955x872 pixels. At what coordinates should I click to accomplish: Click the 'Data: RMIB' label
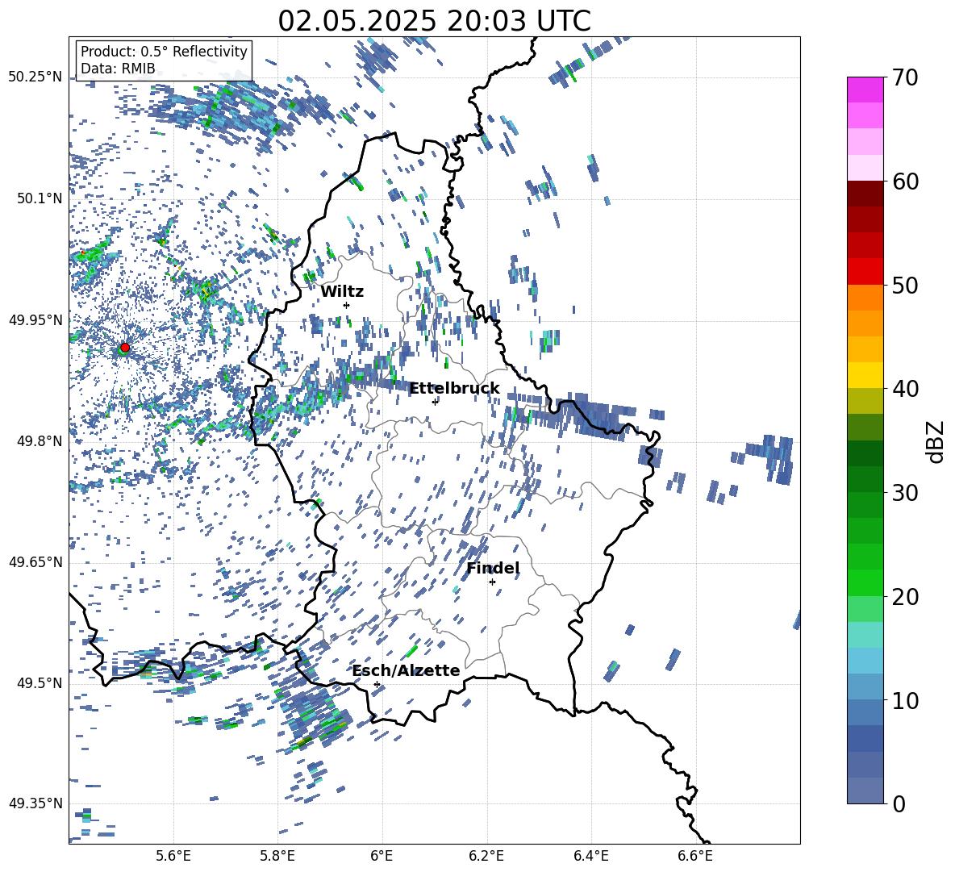[x=118, y=69]
